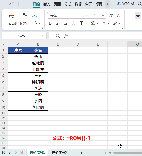Select cell containing 张飞
Screen dimensions: 142x156
38,57
